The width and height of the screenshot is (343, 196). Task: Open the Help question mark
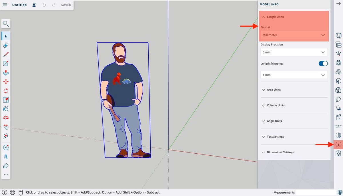point(4,193)
